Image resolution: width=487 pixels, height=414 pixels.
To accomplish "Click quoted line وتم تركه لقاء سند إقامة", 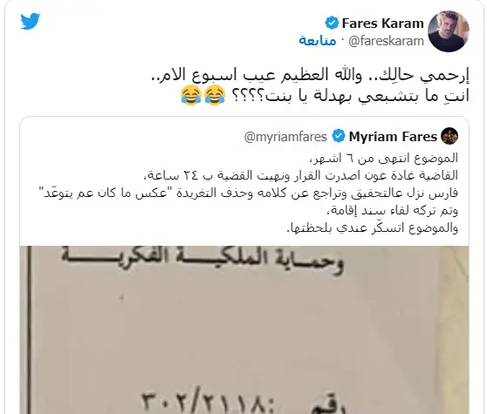I will 393,211.
